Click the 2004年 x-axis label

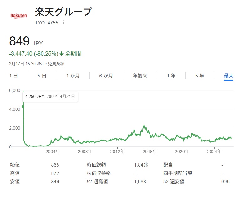(53, 152)
